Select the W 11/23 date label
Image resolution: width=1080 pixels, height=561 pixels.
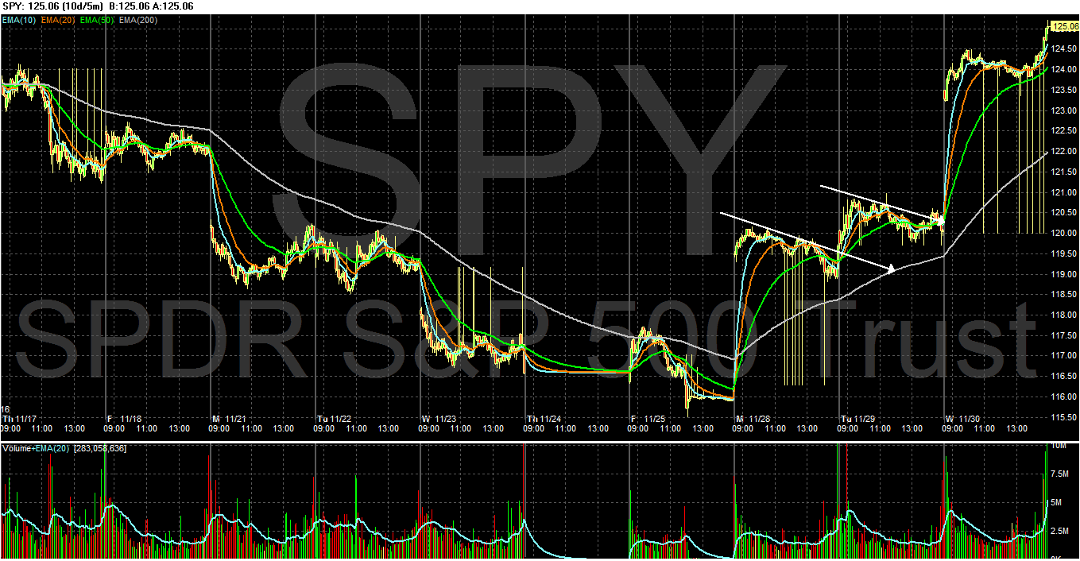[x=439, y=418]
